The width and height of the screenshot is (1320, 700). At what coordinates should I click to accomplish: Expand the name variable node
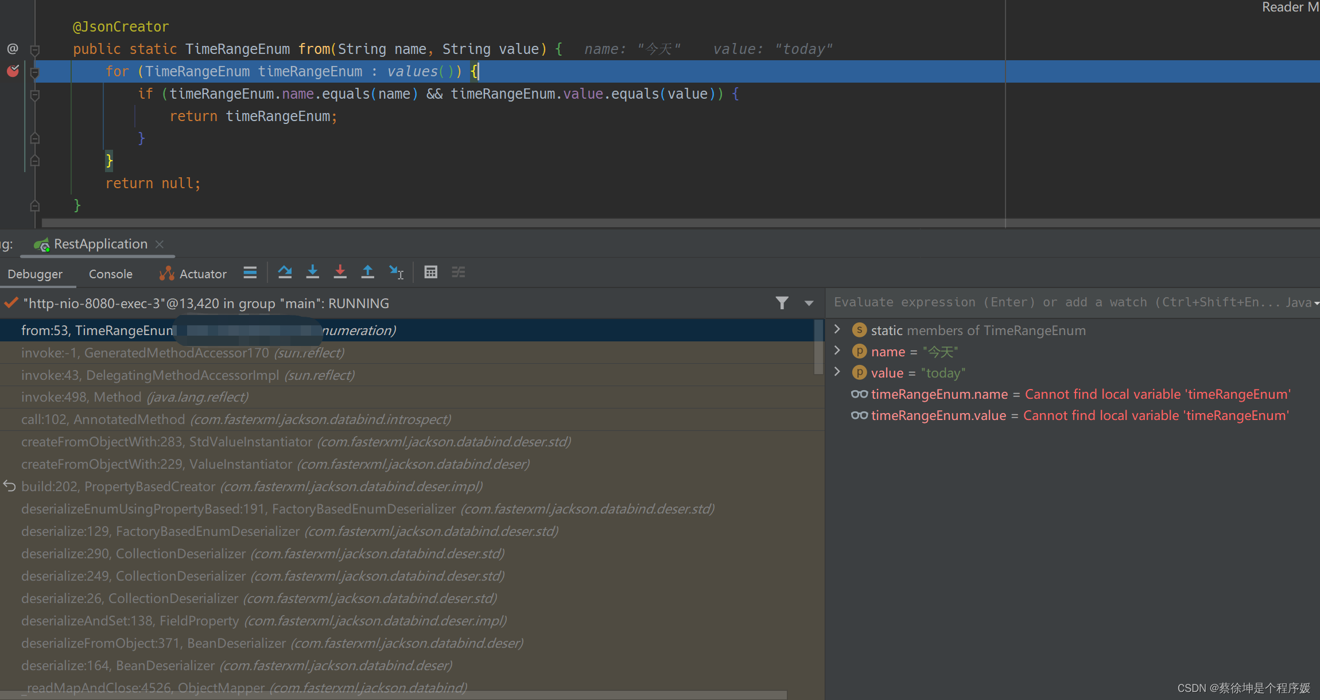pyautogui.click(x=837, y=351)
